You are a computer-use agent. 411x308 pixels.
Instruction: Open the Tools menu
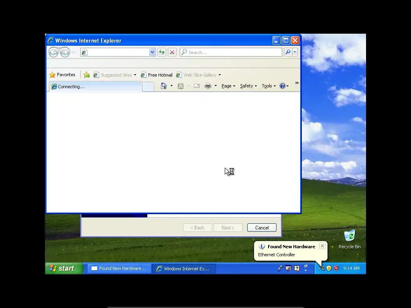click(269, 86)
